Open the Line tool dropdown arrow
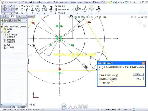Viewport: 148px width, 111px height. (19, 6)
